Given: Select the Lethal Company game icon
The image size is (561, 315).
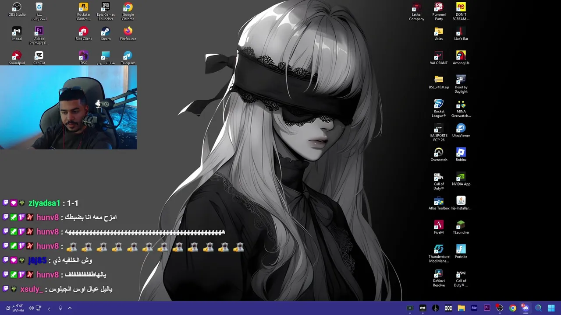Looking at the screenshot, I should pos(416,12).
